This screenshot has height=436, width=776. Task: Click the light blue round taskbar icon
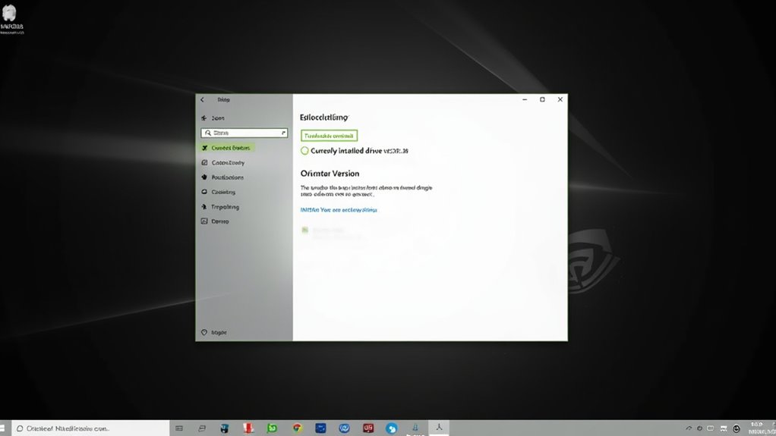point(392,428)
